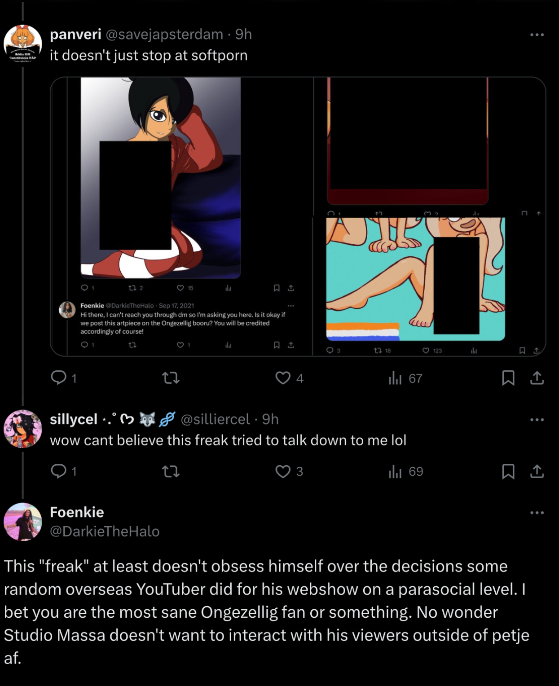View analytics showing 69 views

click(395, 471)
